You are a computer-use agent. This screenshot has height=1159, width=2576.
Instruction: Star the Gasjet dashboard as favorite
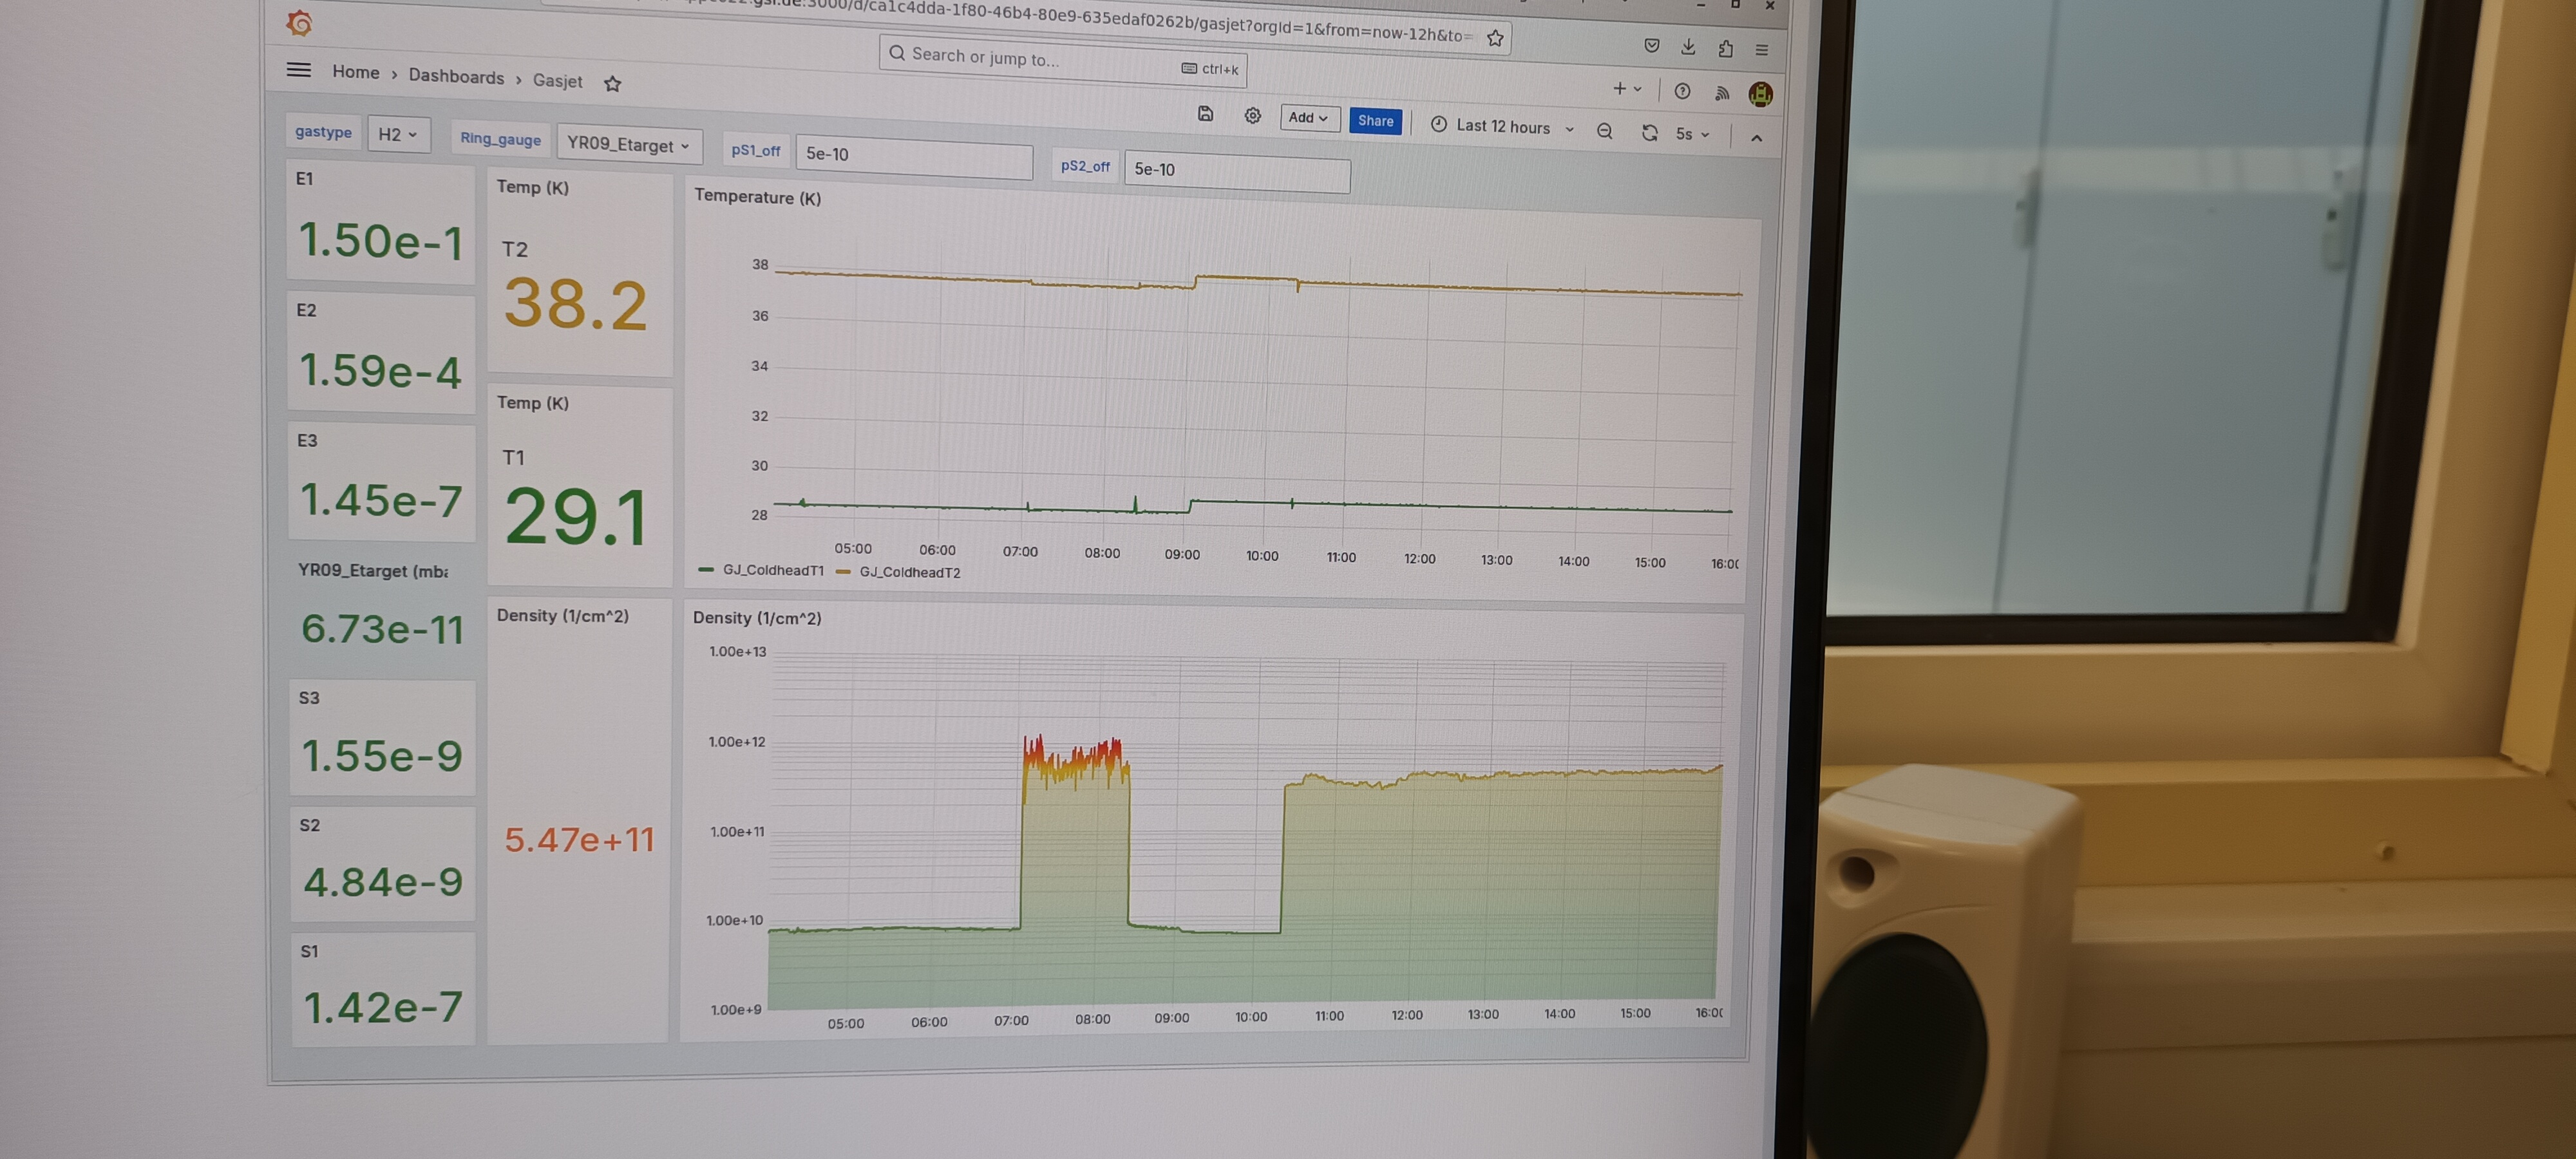613,84
